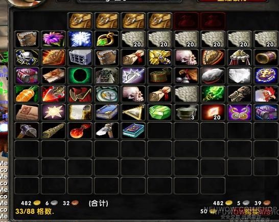Click the chicken pet item
The height and width of the screenshot is (222, 279).
(266, 94)
